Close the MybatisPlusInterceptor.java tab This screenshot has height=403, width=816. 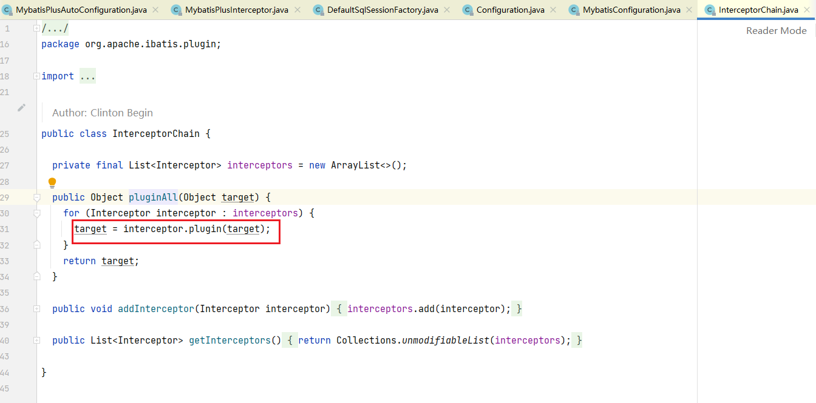point(297,10)
